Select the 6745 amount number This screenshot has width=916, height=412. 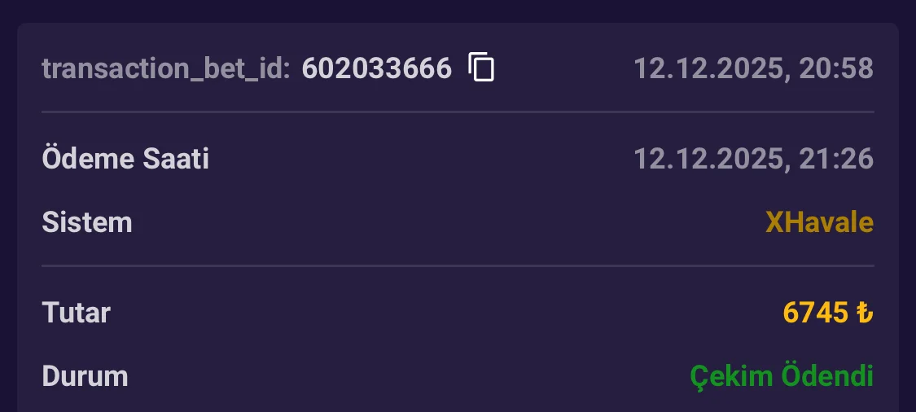pyautogui.click(x=815, y=312)
